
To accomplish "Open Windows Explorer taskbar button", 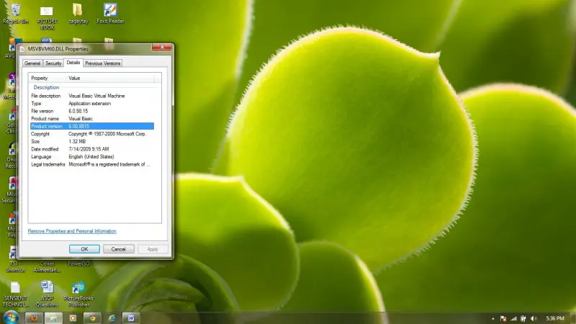I will coord(53,318).
